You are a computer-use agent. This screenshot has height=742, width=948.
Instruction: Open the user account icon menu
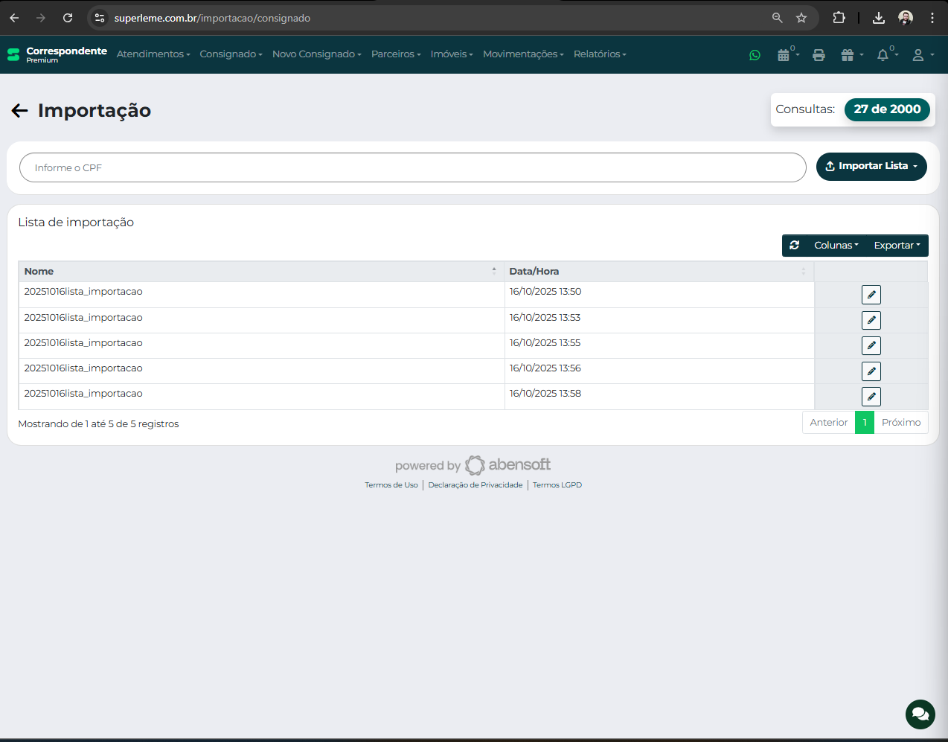tap(919, 55)
